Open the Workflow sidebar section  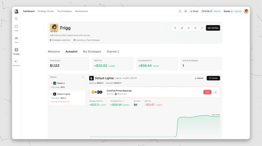16,63
